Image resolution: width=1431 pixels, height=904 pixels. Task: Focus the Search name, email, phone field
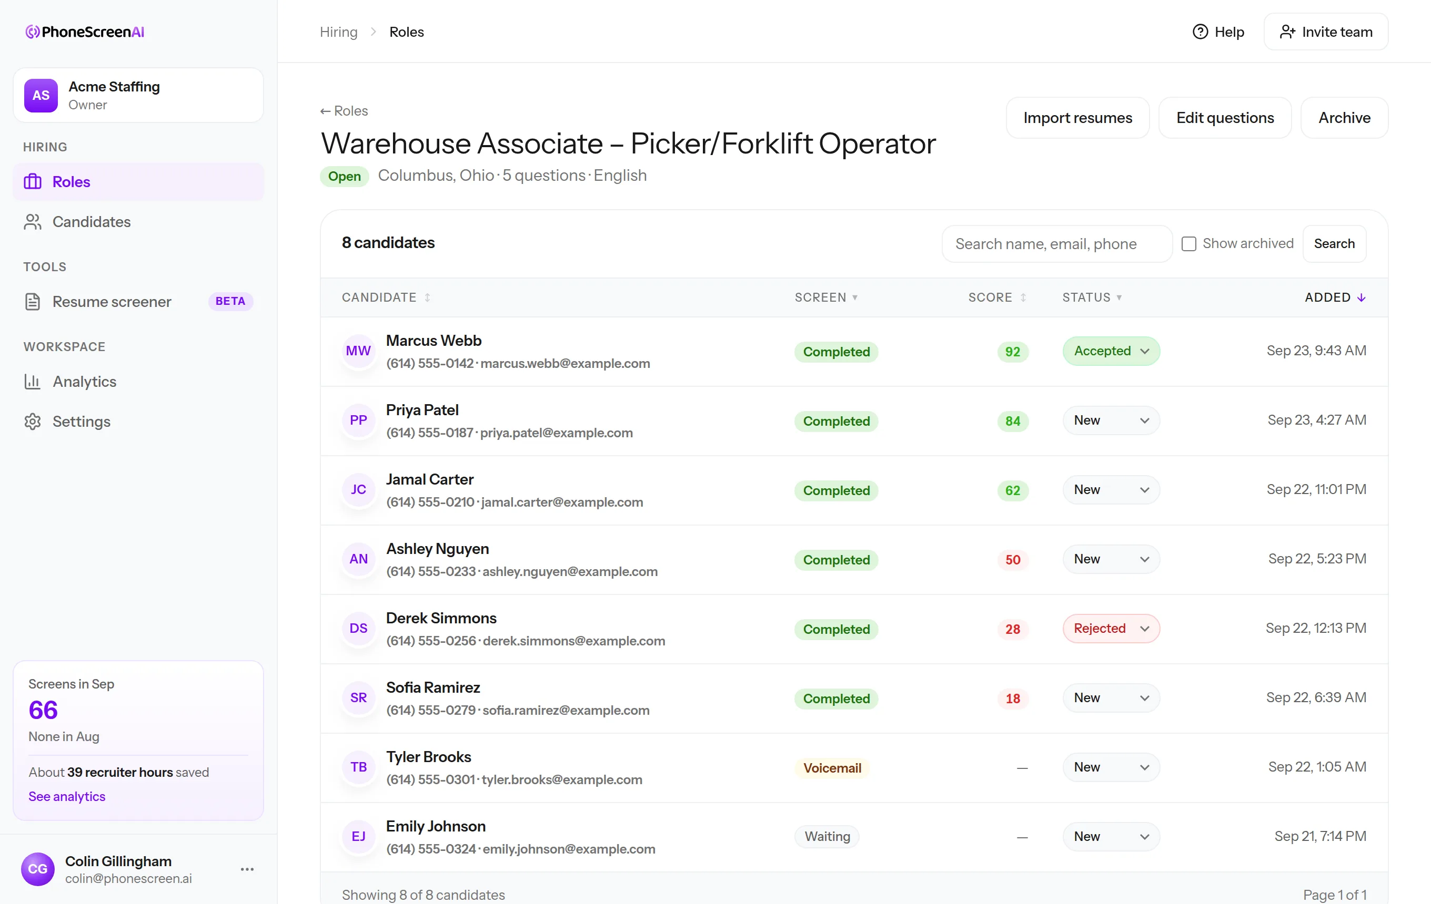1056,244
